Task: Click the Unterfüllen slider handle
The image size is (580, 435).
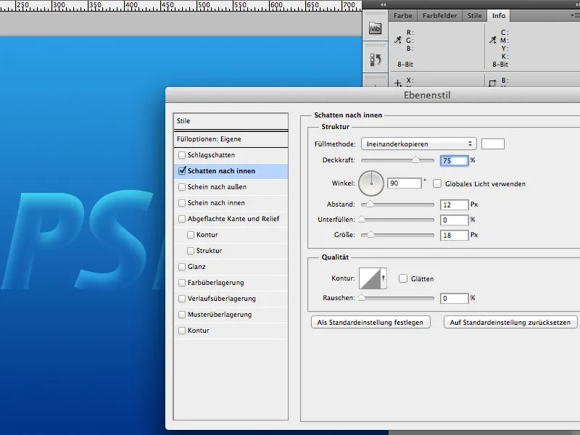Action: pyautogui.click(x=361, y=220)
